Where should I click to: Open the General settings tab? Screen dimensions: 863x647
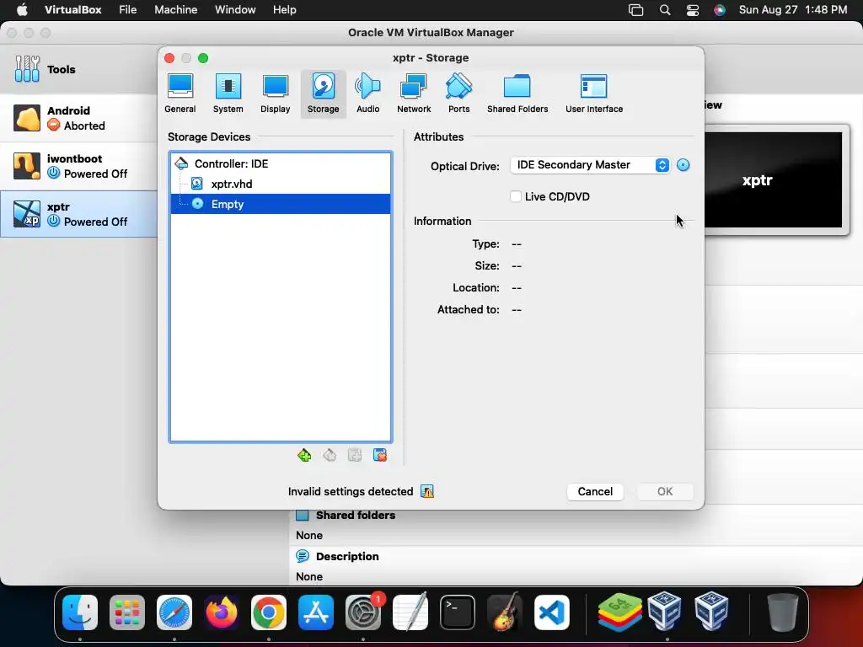click(x=180, y=94)
